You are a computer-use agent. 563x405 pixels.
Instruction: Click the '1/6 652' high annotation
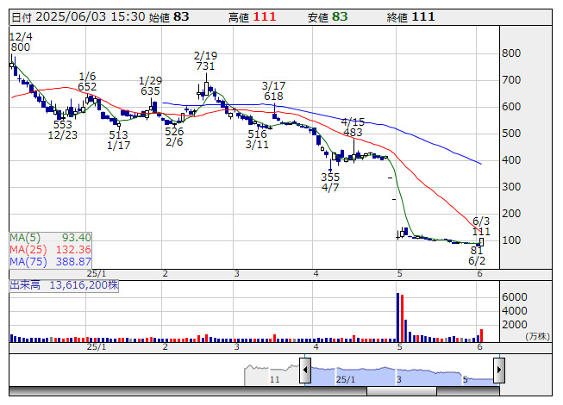pos(87,81)
